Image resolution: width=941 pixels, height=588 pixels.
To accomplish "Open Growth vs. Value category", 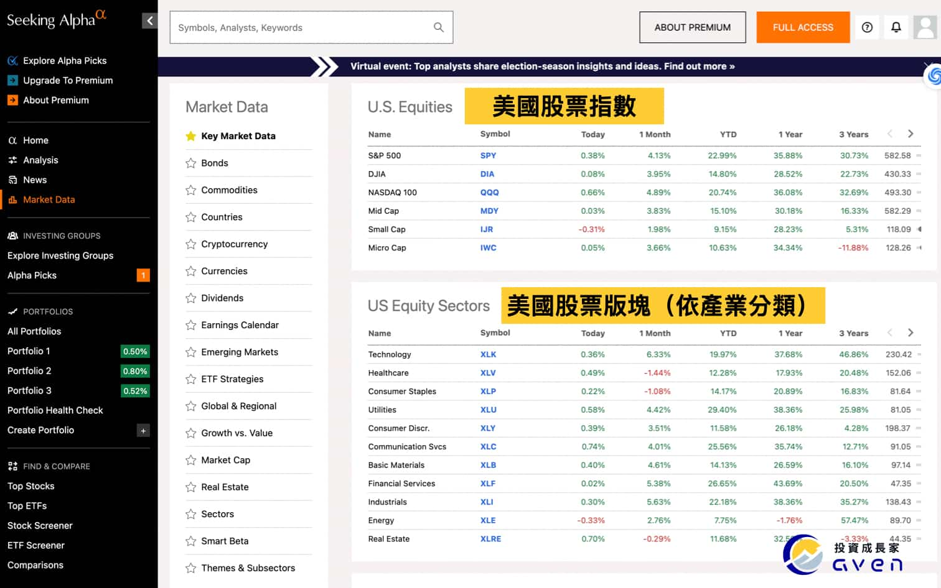I will tap(236, 433).
